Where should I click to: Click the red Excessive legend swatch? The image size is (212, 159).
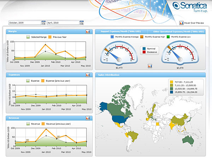tap(144, 52)
